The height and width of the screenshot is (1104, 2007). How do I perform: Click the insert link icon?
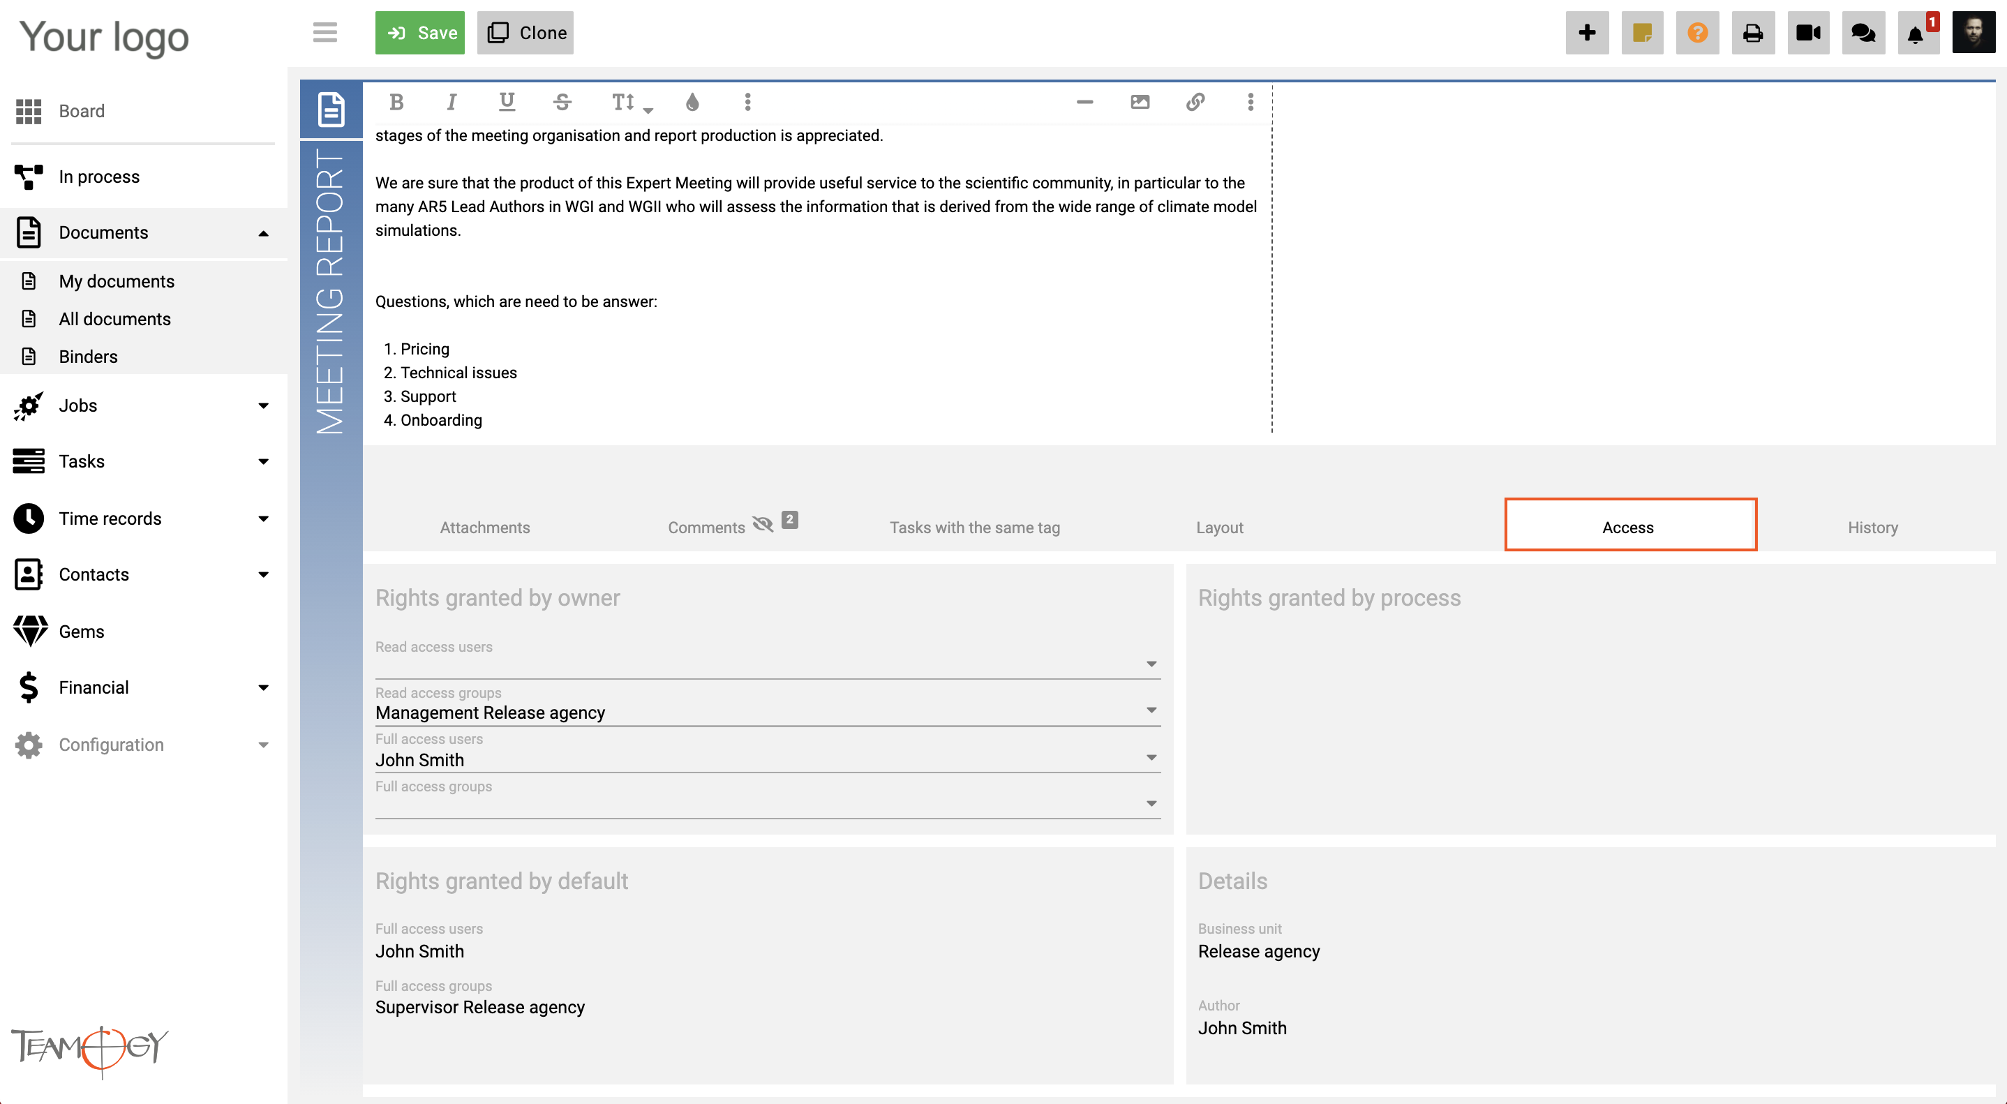[1196, 100]
